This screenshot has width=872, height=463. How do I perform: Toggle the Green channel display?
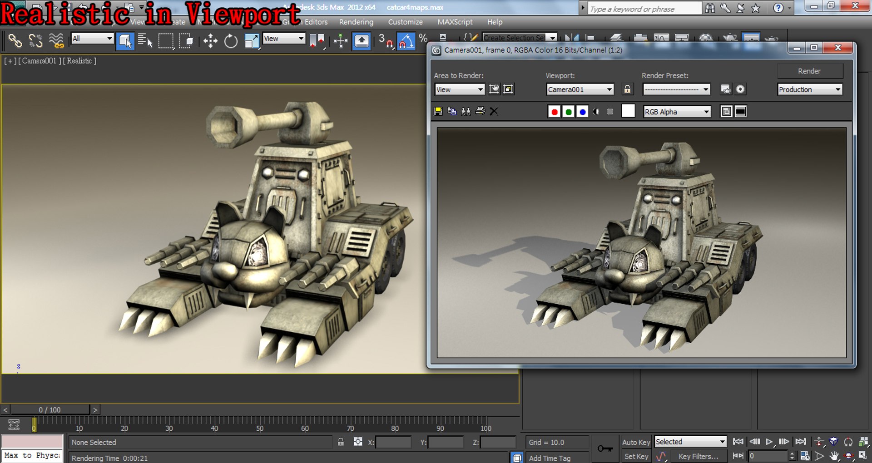(568, 112)
